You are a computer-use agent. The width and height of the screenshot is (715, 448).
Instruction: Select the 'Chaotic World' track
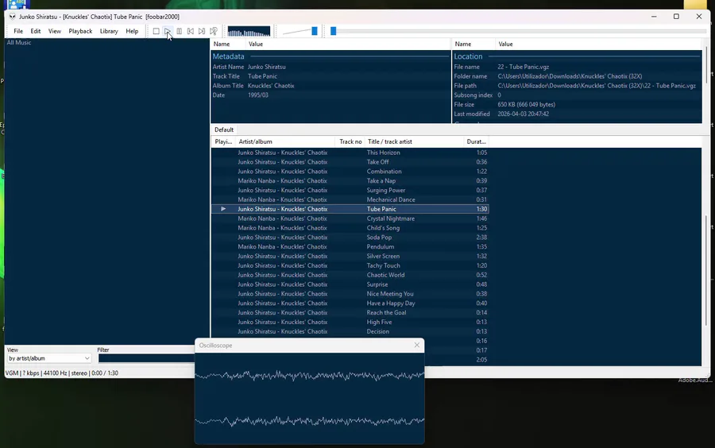point(350,275)
